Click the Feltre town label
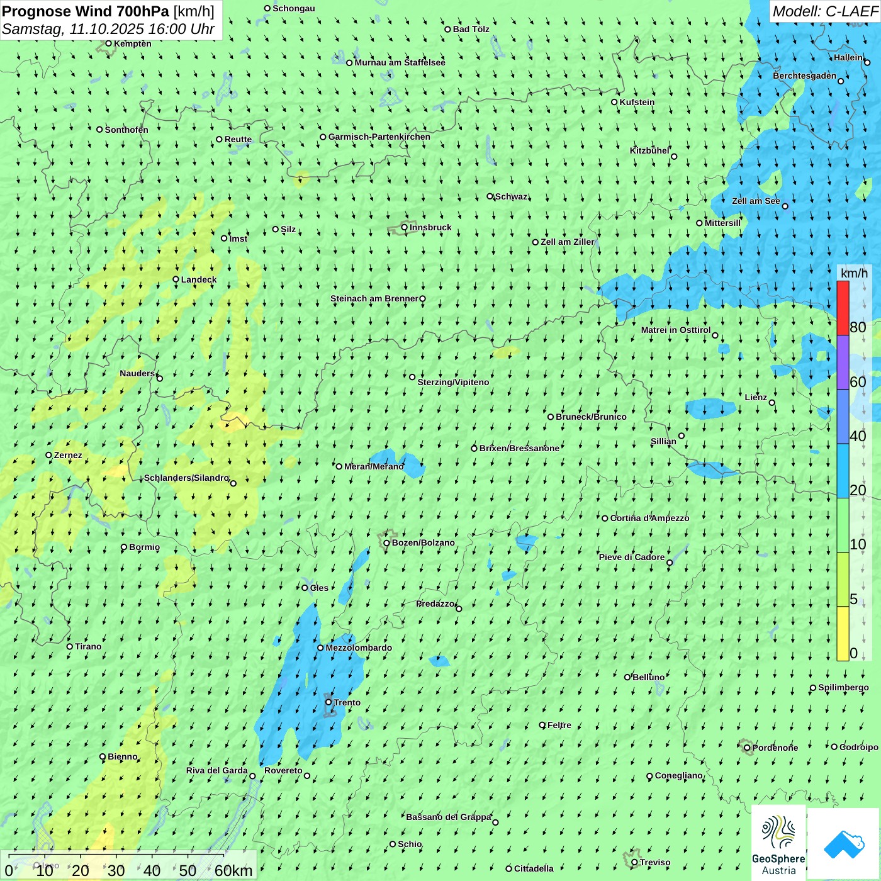This screenshot has height=881, width=881. click(559, 725)
